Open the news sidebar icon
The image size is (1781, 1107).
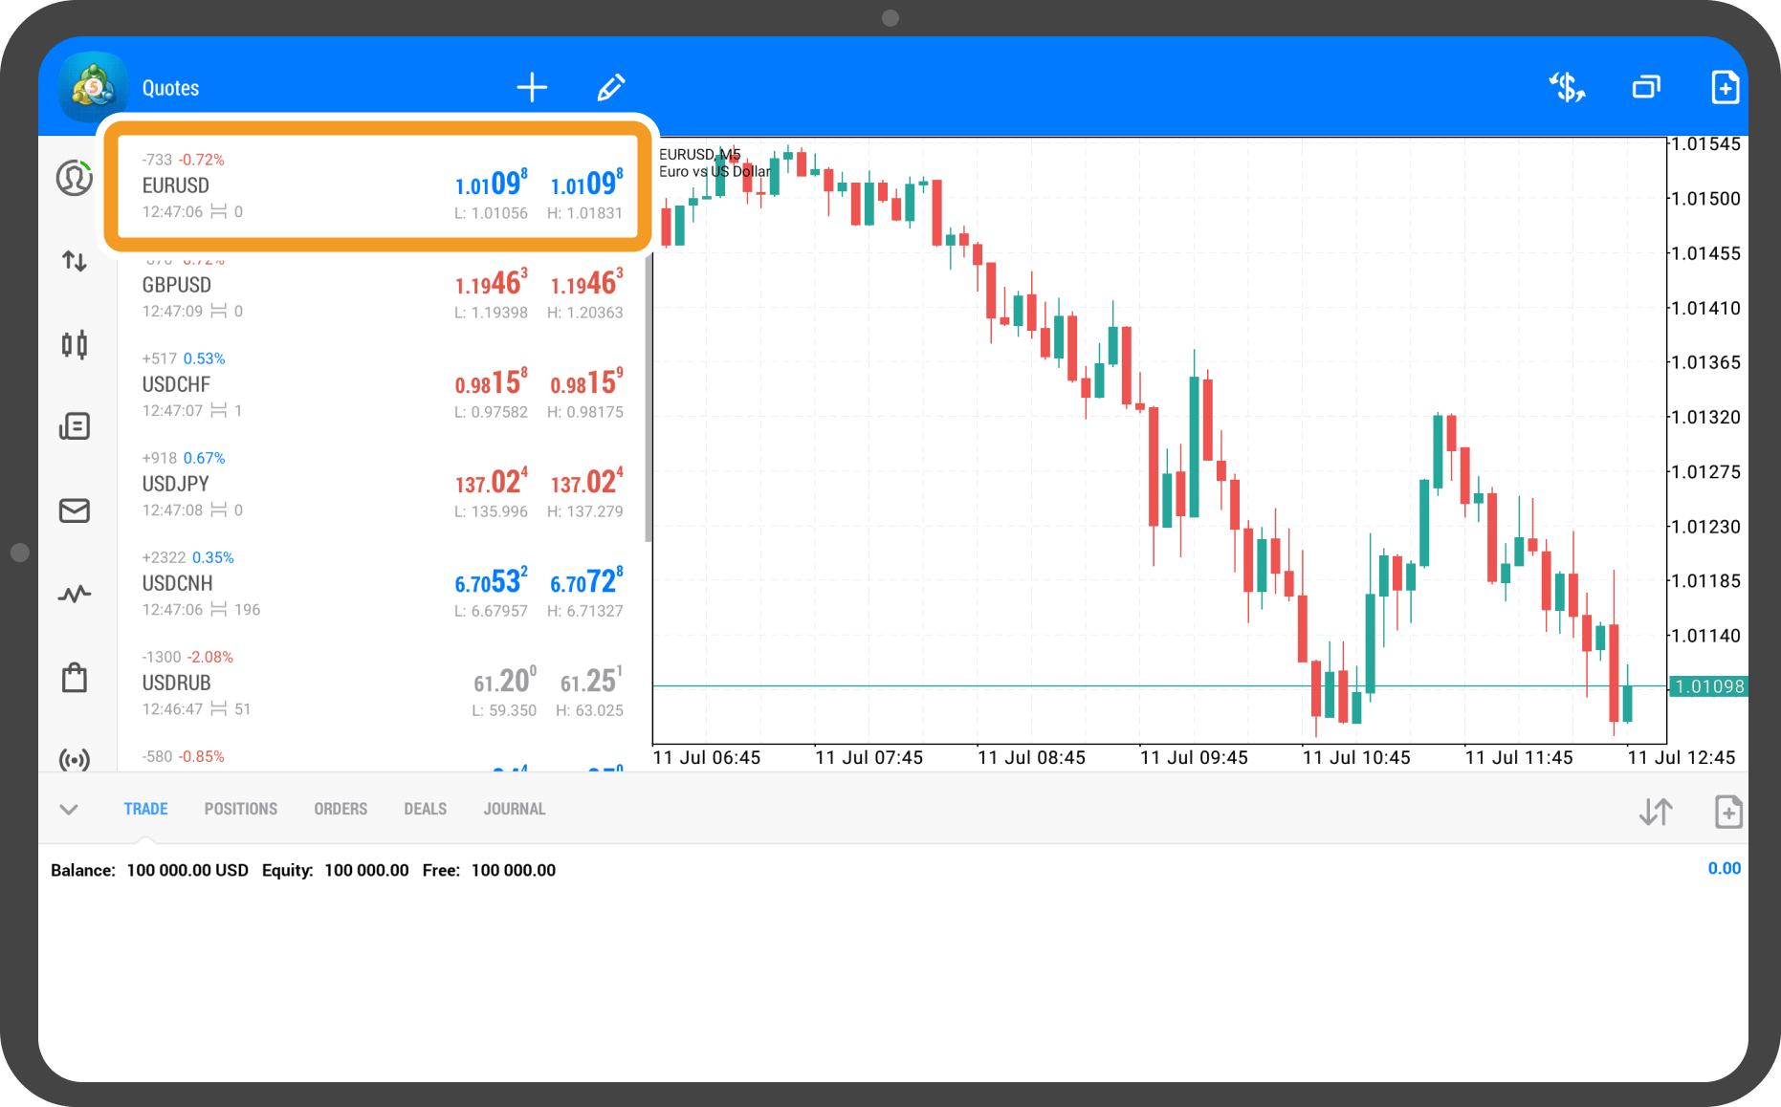pyautogui.click(x=75, y=426)
